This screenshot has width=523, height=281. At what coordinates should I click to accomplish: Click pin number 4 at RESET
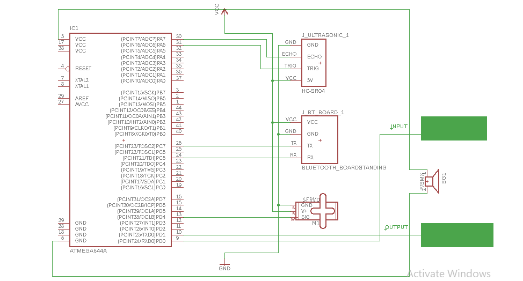[62, 66]
